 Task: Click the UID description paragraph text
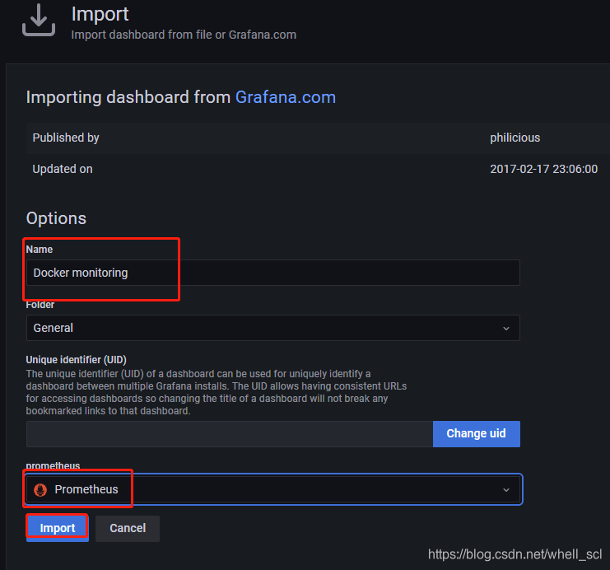217,392
